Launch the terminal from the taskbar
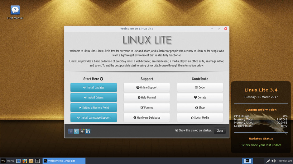The width and height of the screenshot is (293, 164). [37, 161]
